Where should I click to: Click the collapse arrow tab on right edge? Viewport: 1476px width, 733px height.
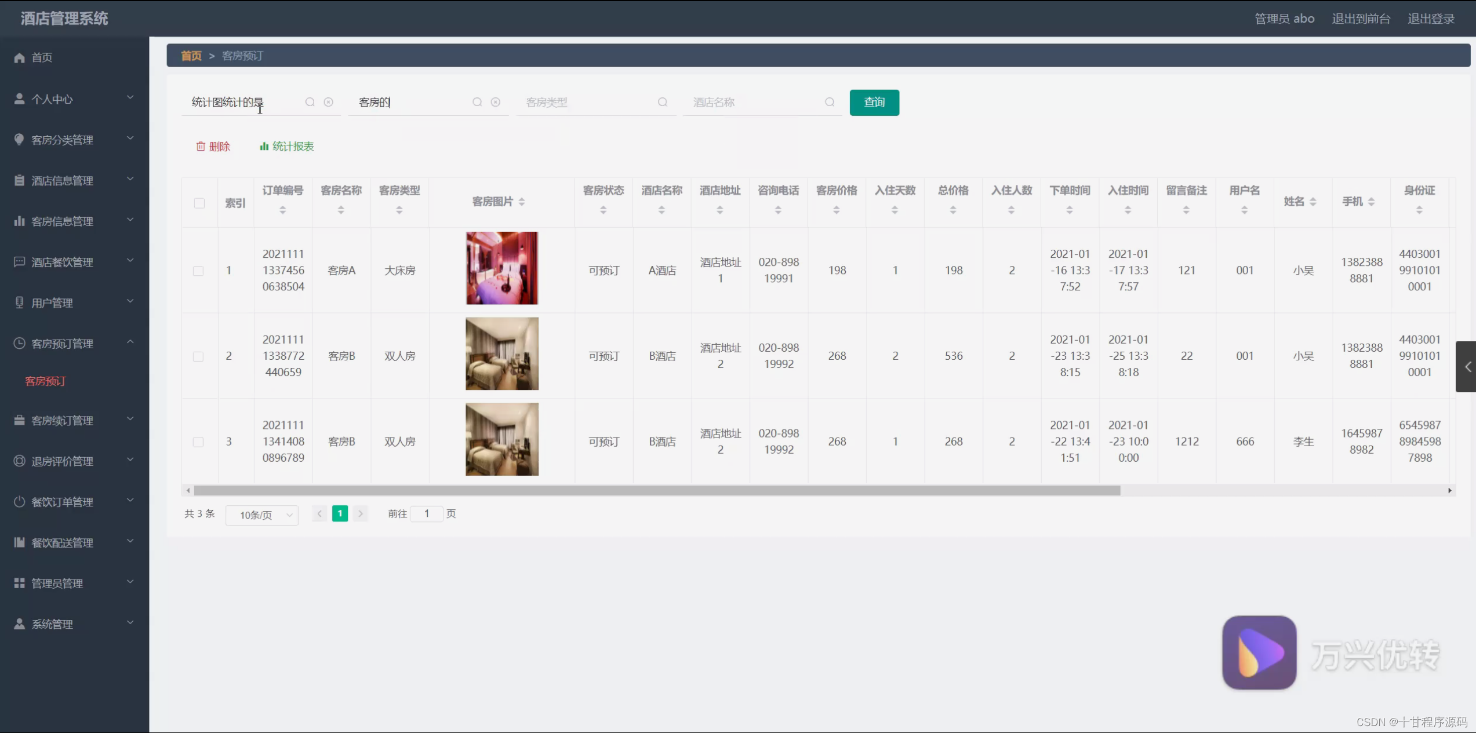pyautogui.click(x=1467, y=367)
